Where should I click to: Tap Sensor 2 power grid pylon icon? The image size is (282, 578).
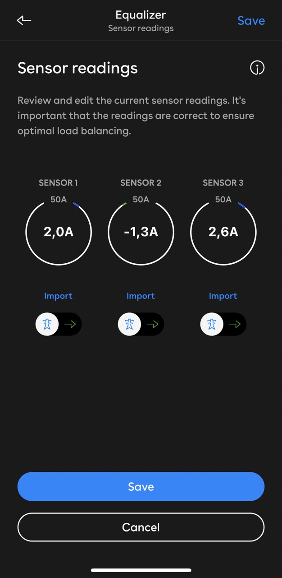click(x=130, y=324)
